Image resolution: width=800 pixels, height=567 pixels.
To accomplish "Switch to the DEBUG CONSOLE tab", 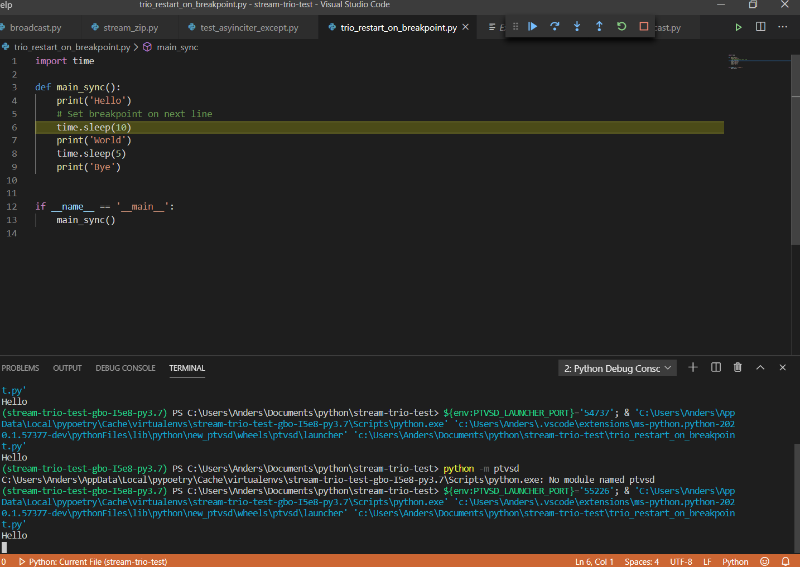I will point(125,368).
